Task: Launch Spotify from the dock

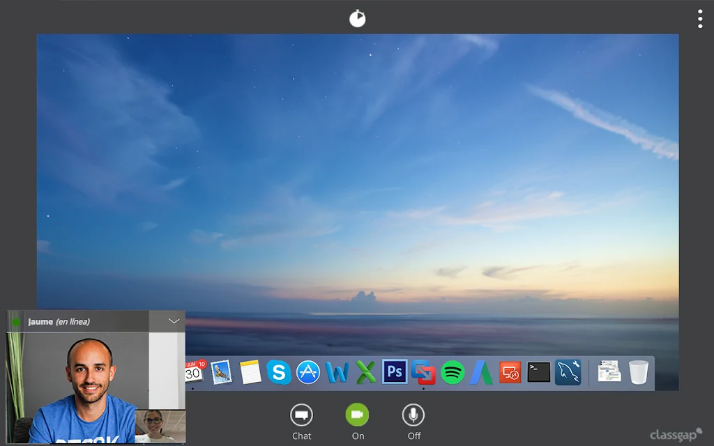Action: click(452, 372)
